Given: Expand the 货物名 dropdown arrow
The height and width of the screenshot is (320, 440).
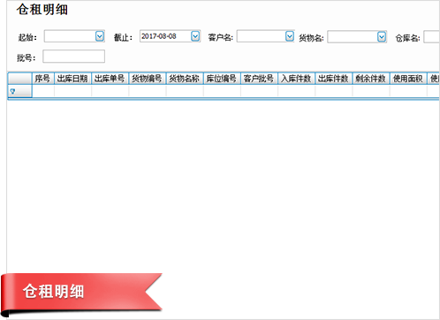Looking at the screenshot, I should [x=382, y=37].
